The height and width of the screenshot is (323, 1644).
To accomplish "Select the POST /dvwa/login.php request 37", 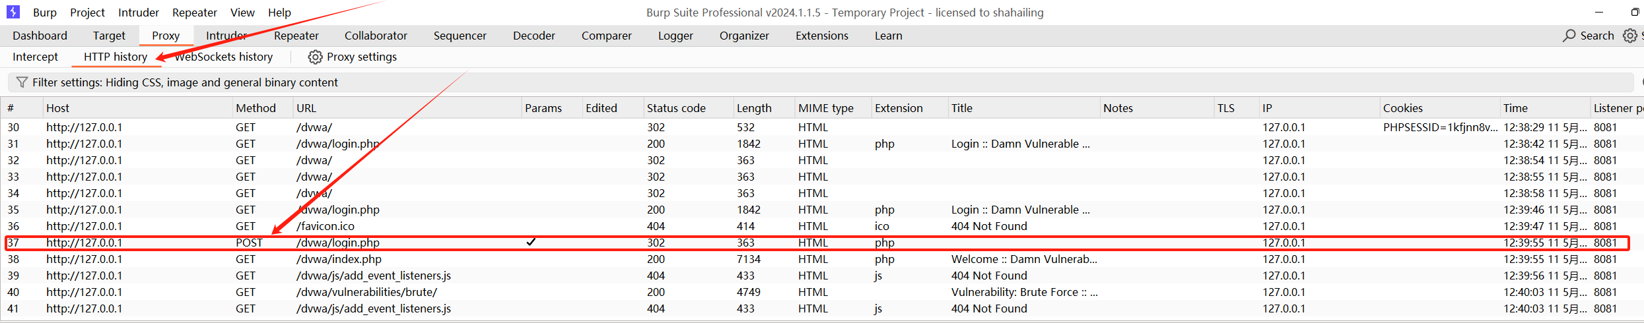I will pyautogui.click(x=822, y=243).
